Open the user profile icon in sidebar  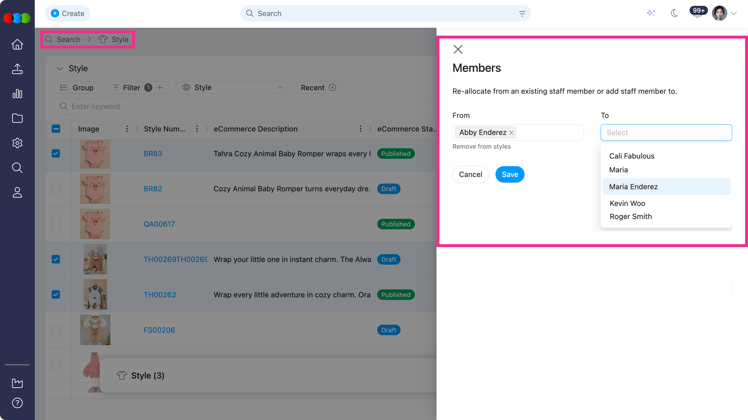17,192
